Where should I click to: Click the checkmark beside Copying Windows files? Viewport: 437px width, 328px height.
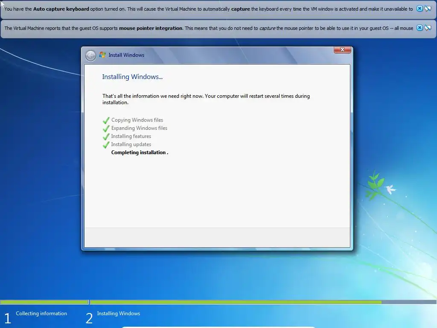coord(106,120)
